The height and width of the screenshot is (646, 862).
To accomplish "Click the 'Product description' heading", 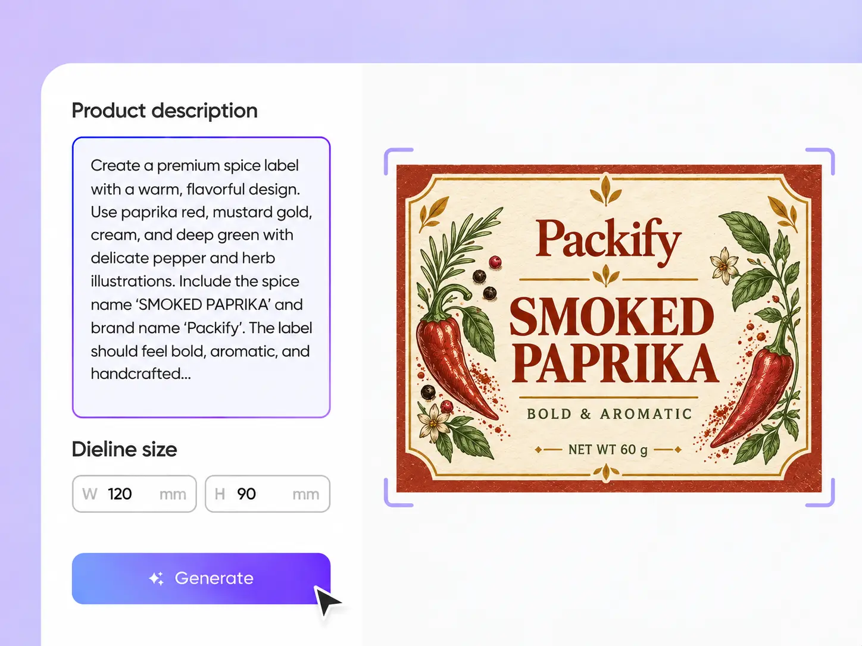I will point(165,111).
